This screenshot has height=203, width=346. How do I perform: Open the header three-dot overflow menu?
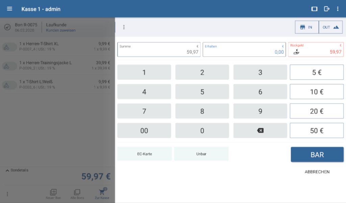tap(338, 9)
